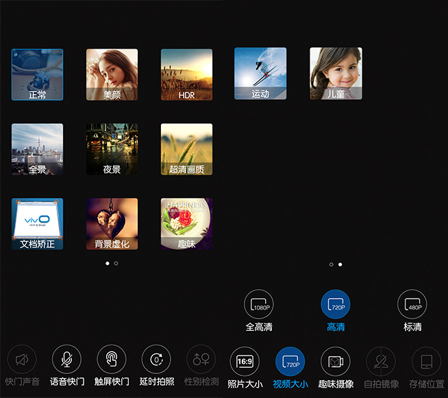Choose the Beauty (美颜) camera mode
The width and height of the screenshot is (448, 398).
tap(112, 74)
